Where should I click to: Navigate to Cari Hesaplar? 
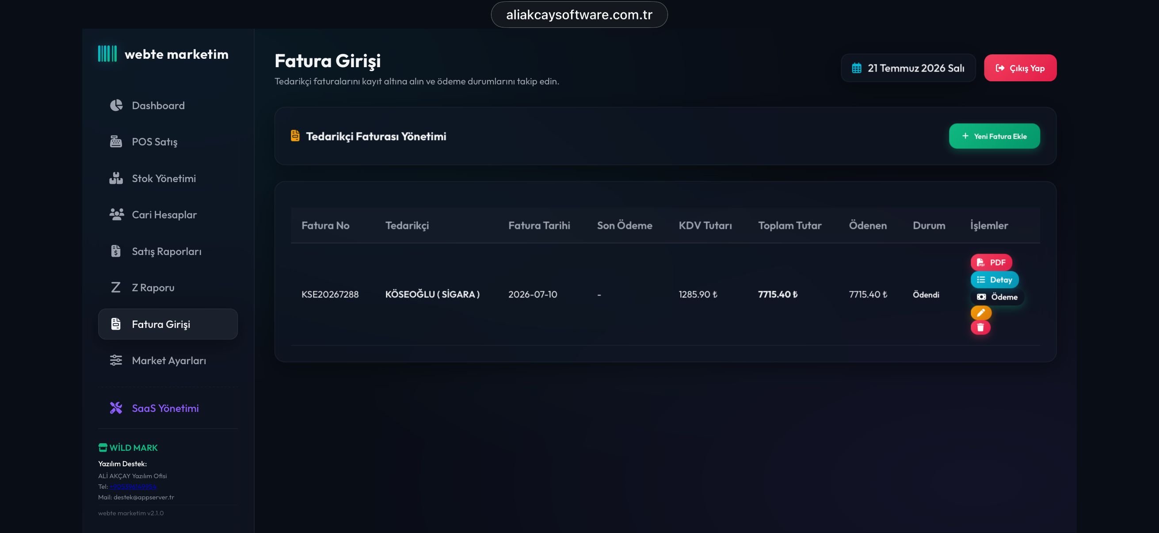168,214
